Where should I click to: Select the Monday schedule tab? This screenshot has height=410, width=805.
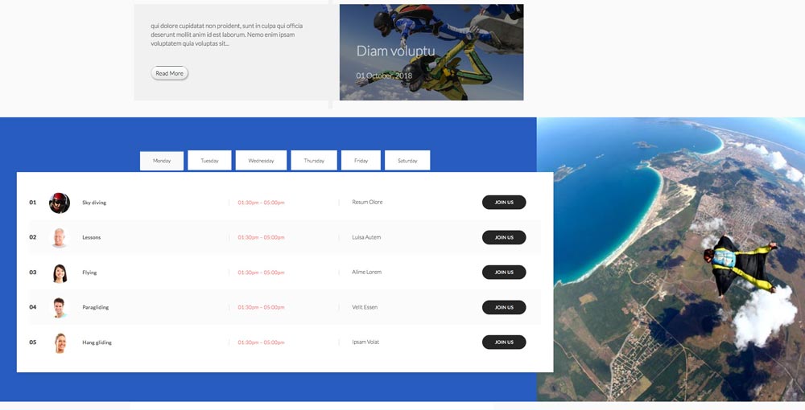click(162, 161)
